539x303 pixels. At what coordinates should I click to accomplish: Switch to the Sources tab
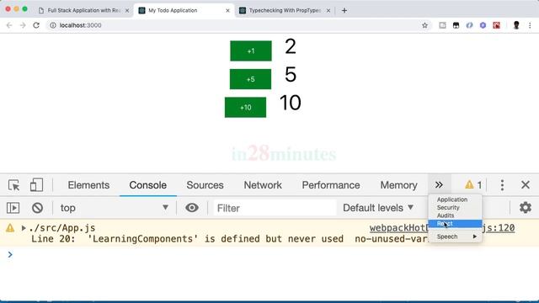205,185
